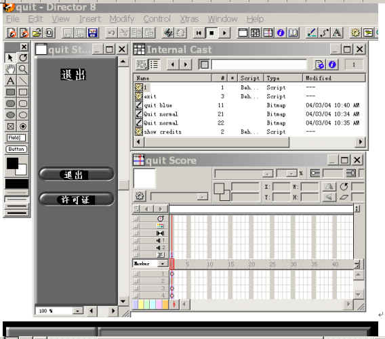Image resolution: width=385 pixels, height=339 pixels.
Task: Click the black pattern chip
Action: click(17, 183)
